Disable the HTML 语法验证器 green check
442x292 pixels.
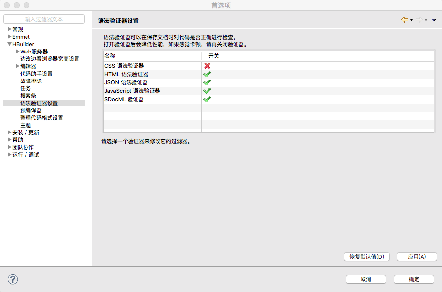pyautogui.click(x=207, y=74)
